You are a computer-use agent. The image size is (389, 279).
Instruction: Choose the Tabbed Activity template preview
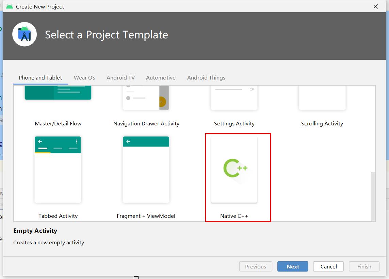[x=58, y=170]
